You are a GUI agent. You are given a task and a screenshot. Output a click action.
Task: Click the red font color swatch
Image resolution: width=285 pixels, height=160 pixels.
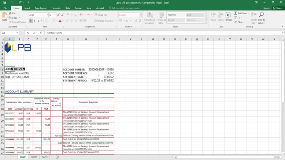pyautogui.click(x=60, y=21)
